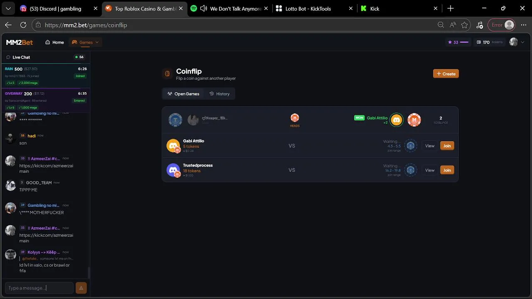Click the WON badge by Gabi Attilio
Screen dimensions: 532x299
pyautogui.click(x=359, y=118)
